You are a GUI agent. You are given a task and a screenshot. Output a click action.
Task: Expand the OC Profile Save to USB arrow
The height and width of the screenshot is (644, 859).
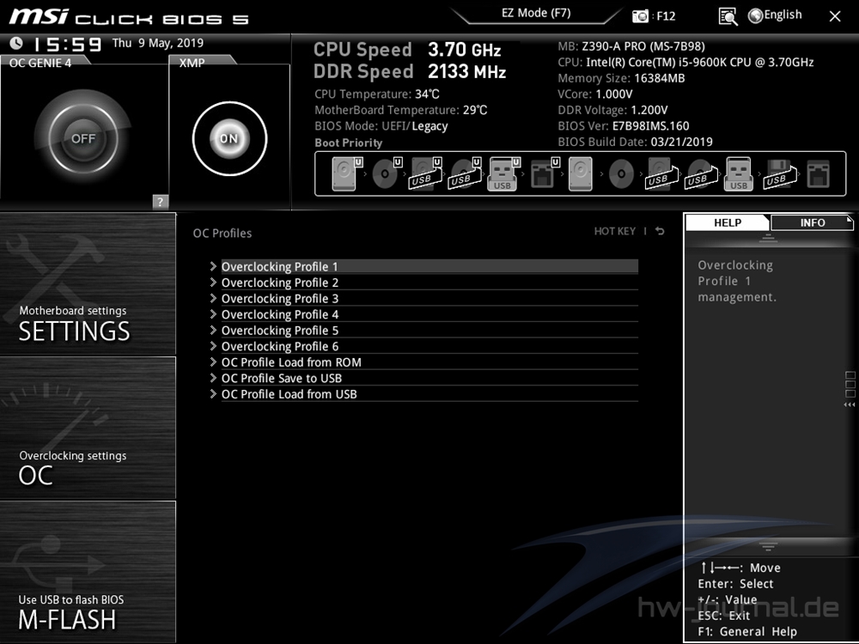click(213, 377)
